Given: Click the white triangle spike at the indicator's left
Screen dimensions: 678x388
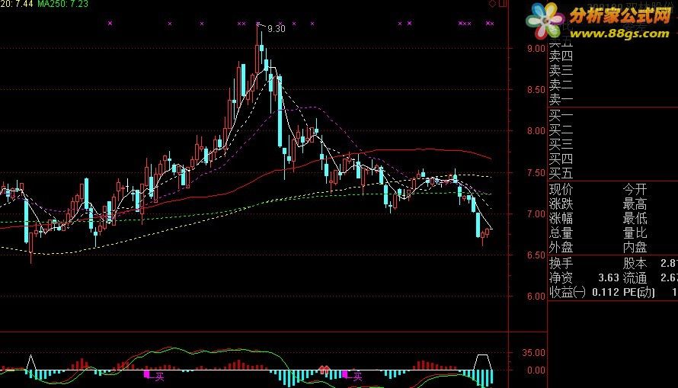Looking at the screenshot, I should pos(30,363).
